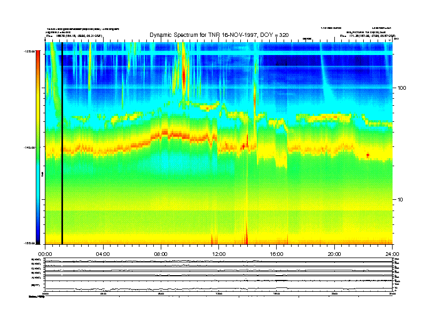Screen dimensions: 423x327
Task: Click the vertical rainbow color scale bar
Action: point(38,147)
